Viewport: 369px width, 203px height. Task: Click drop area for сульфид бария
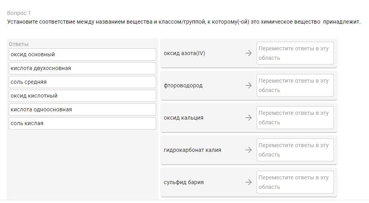click(x=295, y=182)
